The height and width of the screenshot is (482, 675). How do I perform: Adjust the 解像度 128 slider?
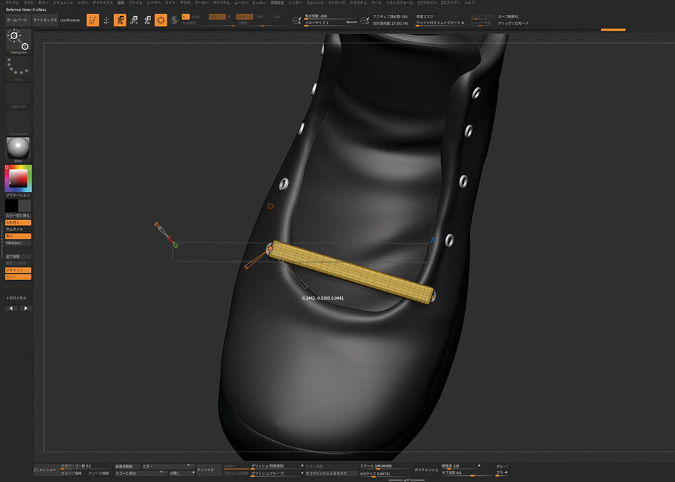(x=460, y=466)
